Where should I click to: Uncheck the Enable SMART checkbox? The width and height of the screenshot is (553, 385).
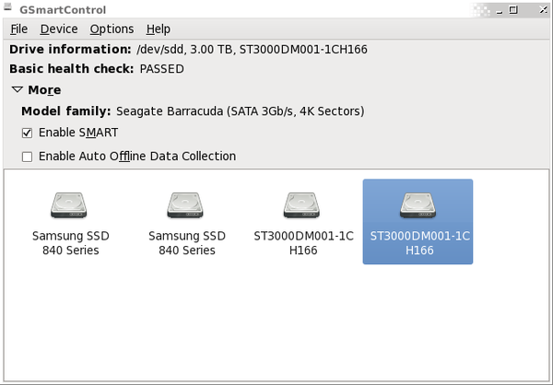tap(27, 133)
